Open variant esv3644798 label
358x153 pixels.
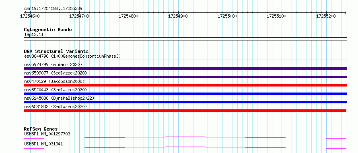72,56
